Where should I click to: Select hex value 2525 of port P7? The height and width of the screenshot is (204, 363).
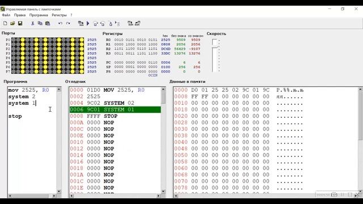92,71
